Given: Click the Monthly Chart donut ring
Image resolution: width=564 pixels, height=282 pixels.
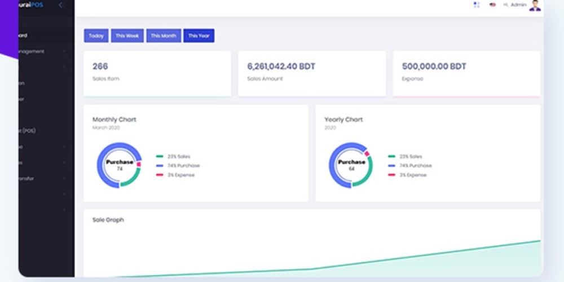Looking at the screenshot, I should (118, 165).
